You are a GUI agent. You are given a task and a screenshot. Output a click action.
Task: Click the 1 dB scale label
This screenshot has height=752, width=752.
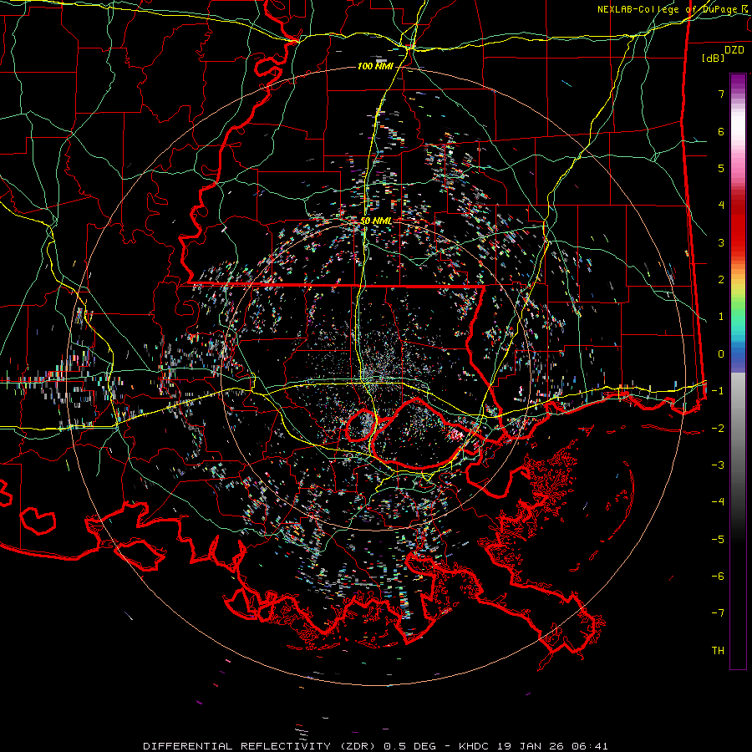(x=721, y=317)
